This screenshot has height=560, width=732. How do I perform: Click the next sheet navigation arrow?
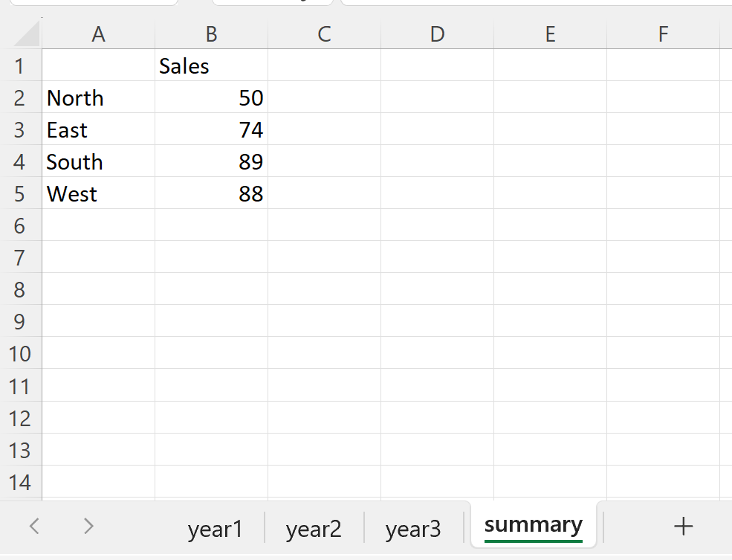coord(88,526)
